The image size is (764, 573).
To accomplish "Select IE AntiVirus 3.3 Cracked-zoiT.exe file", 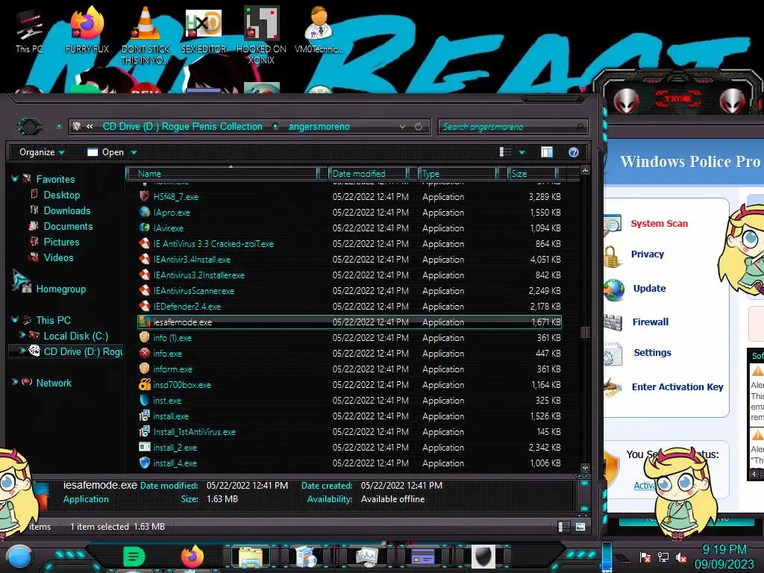I will 213,244.
